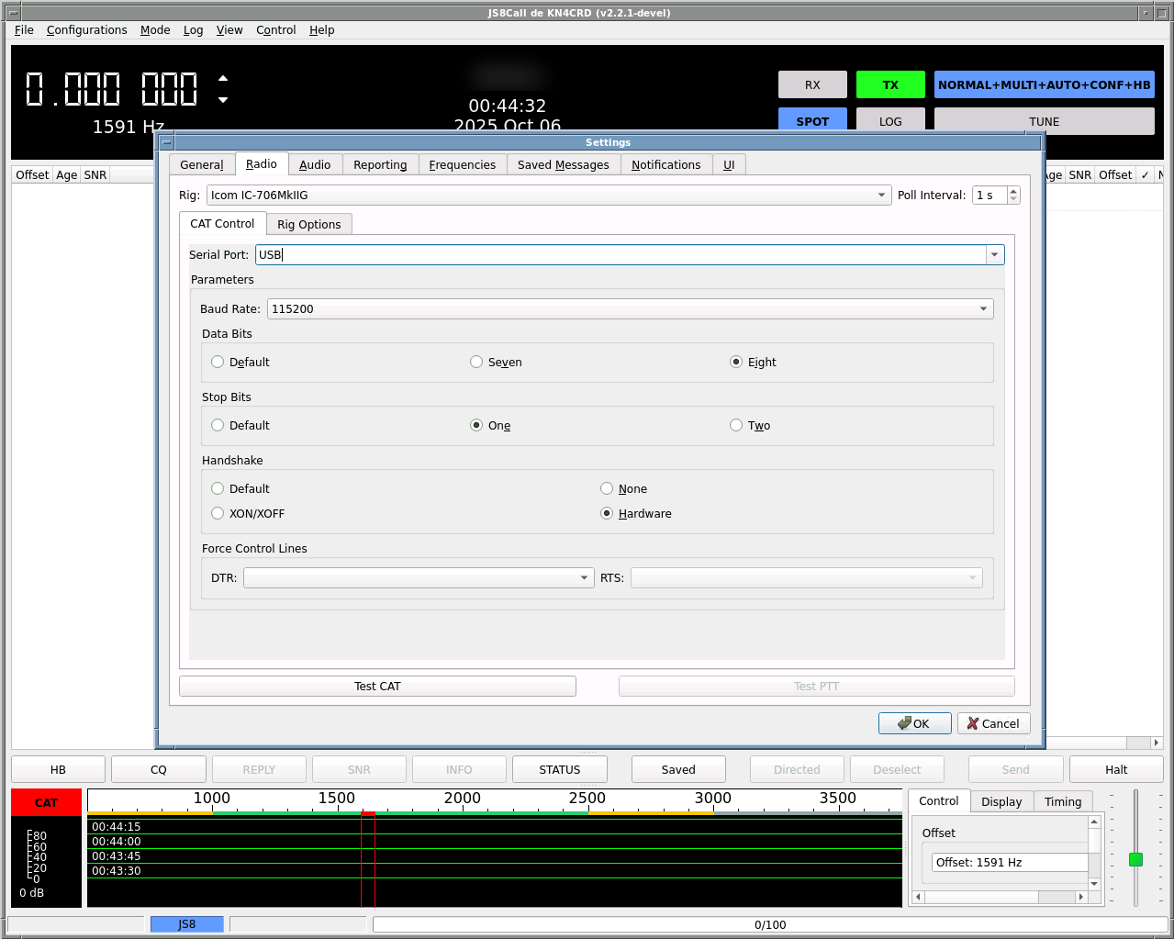The width and height of the screenshot is (1174, 939).
Task: Click inside the Serial Port input field
Action: 551,254
